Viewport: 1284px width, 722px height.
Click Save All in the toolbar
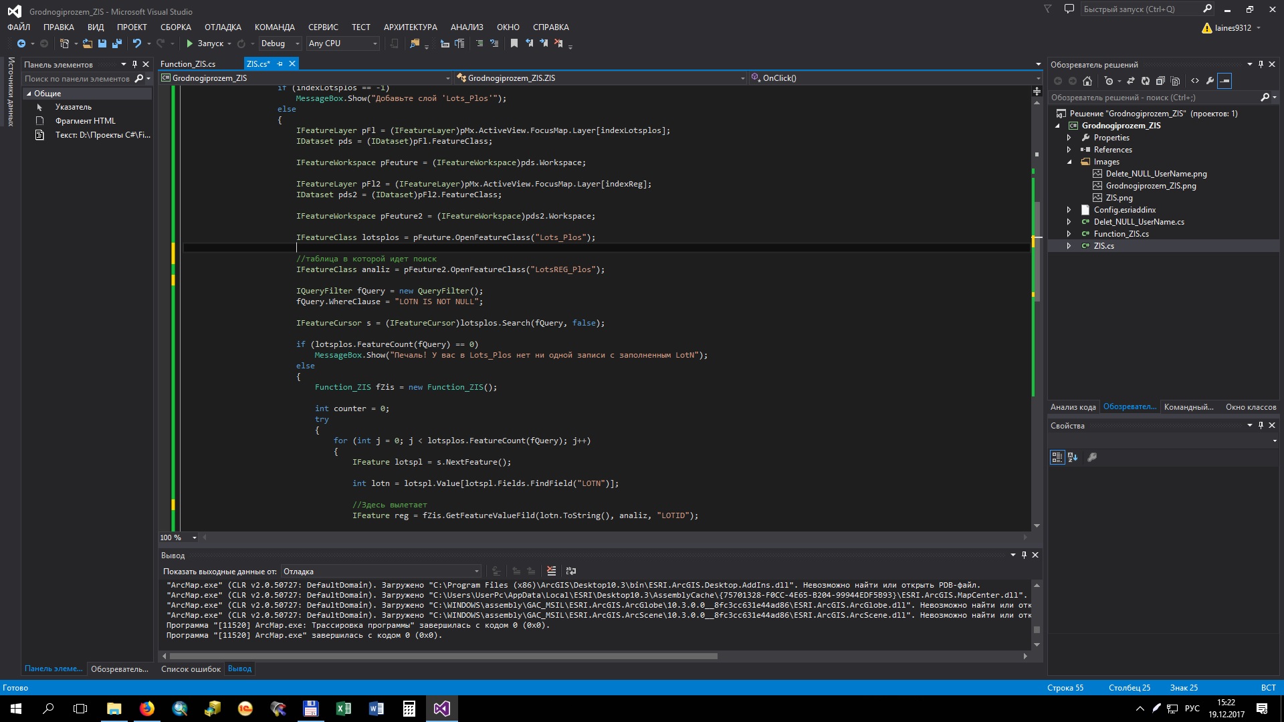[117, 43]
